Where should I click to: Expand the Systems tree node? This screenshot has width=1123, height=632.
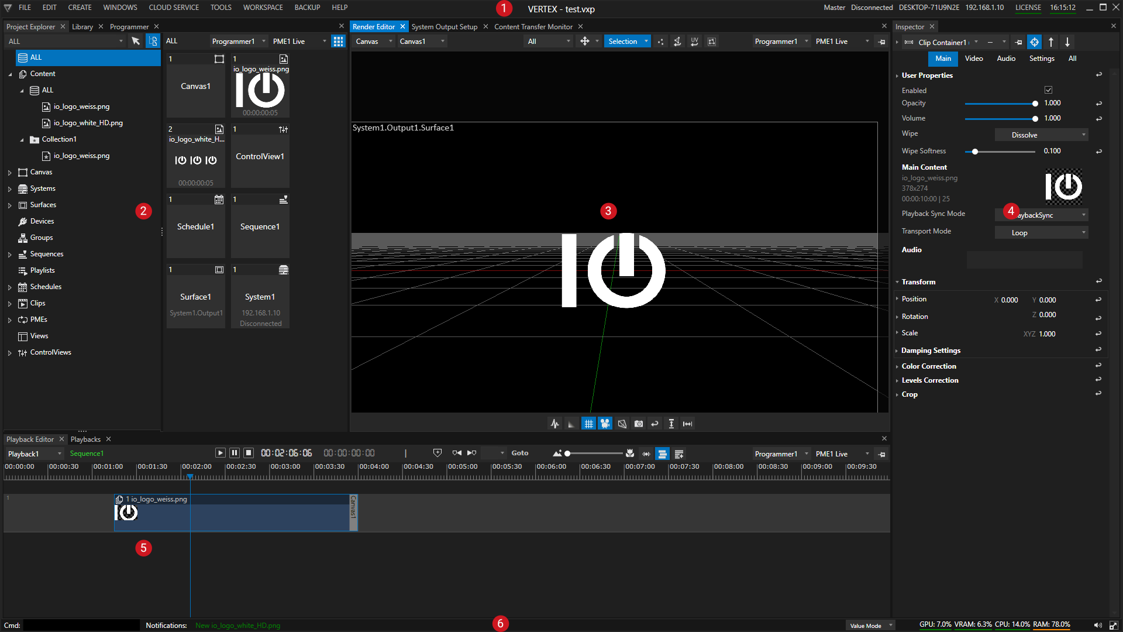point(10,189)
